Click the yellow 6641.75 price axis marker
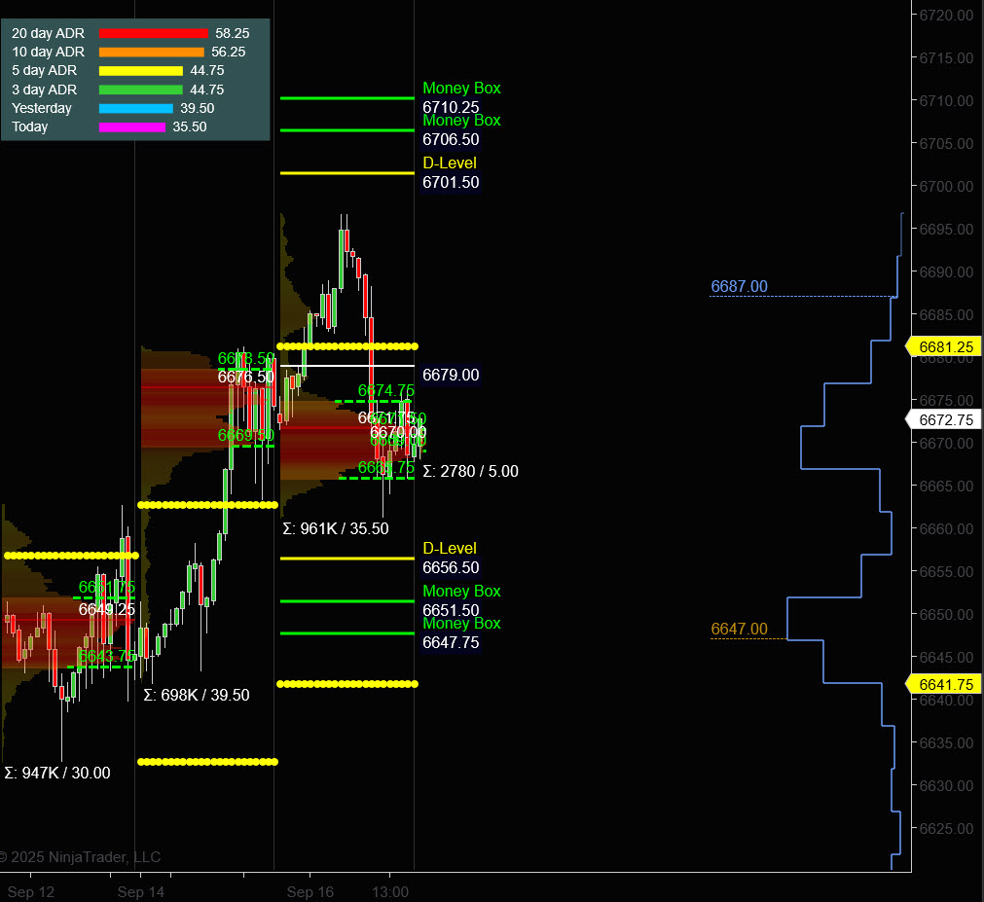 point(944,684)
